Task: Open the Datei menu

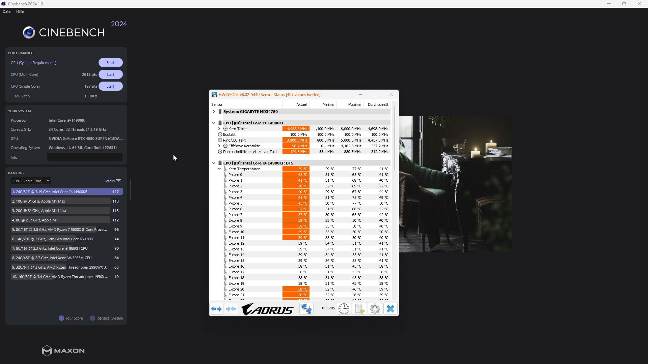Action: [x=7, y=11]
